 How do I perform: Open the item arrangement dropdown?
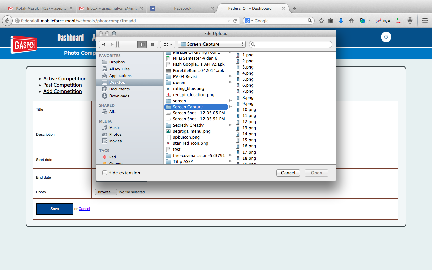[x=168, y=44]
